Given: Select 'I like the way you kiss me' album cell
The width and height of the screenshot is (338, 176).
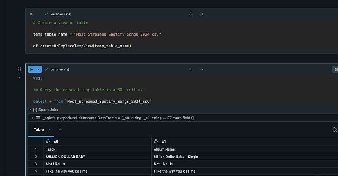Looking at the screenshot, I should (x=245, y=171).
